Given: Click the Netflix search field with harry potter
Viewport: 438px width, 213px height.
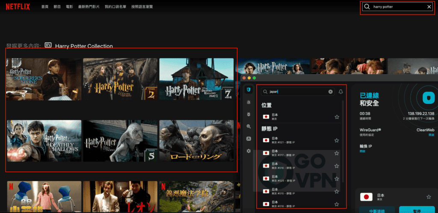Looking at the screenshot, I should tap(397, 7).
